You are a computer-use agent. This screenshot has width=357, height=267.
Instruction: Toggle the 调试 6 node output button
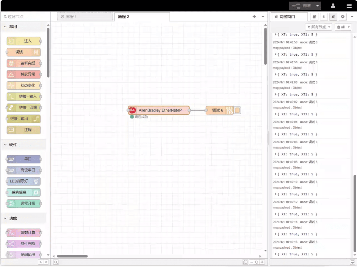pyautogui.click(x=238, y=110)
